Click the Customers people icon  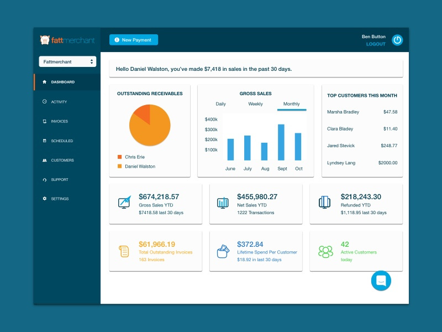[x=44, y=160]
